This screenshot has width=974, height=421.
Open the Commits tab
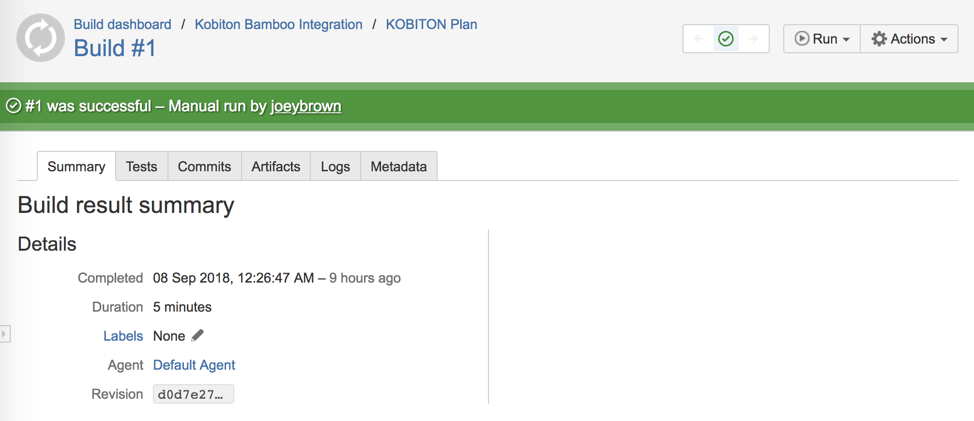tap(204, 166)
